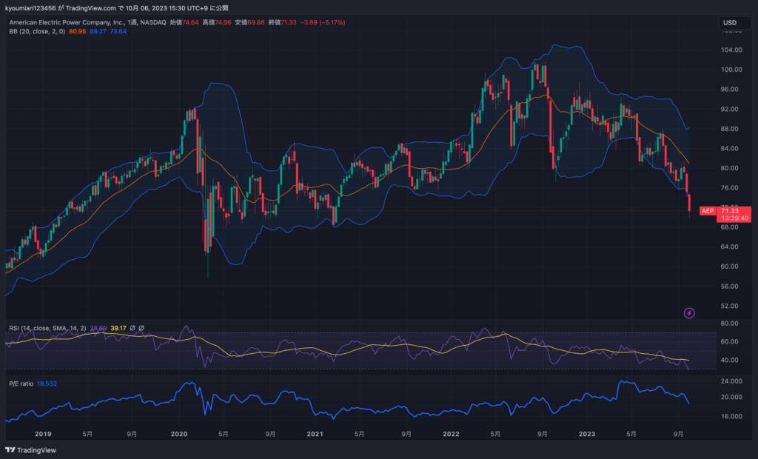This screenshot has width=758, height=459.
Task: Click the red AEP price label
Action: (x=707, y=211)
